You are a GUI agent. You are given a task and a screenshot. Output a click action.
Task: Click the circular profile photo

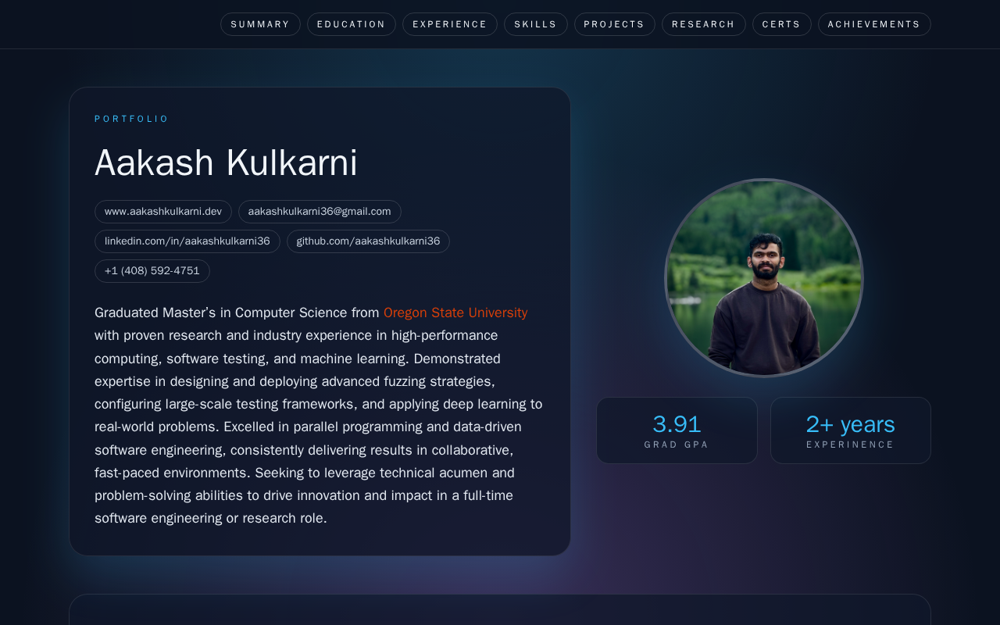click(x=764, y=278)
